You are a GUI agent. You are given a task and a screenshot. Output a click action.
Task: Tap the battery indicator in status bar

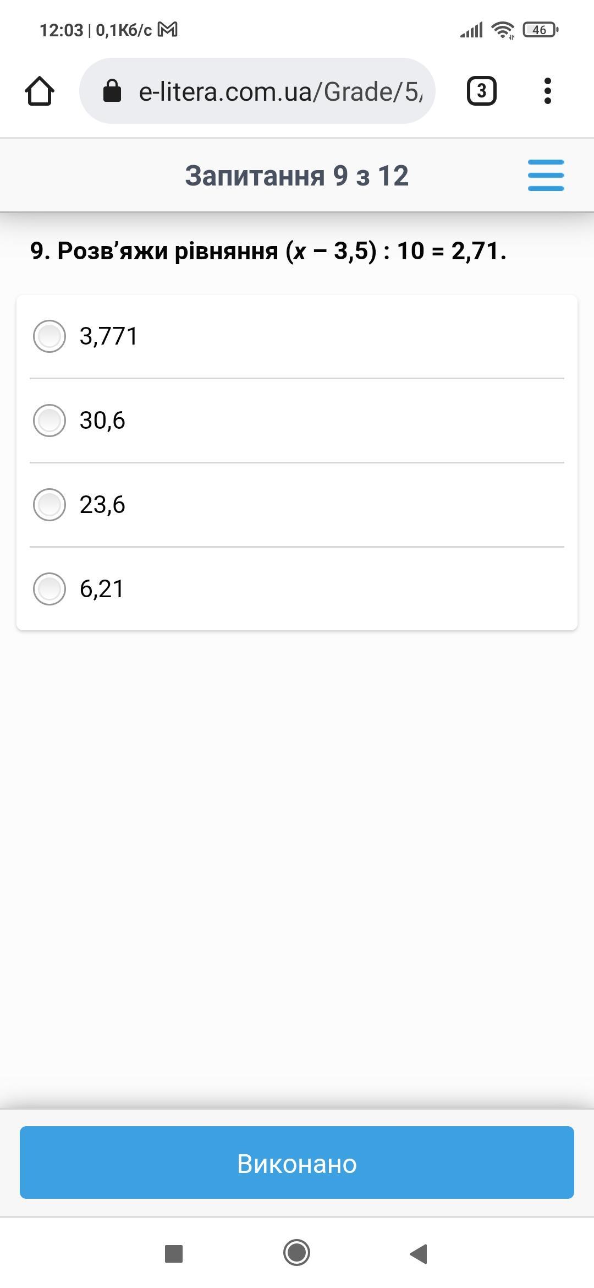pyautogui.click(x=540, y=30)
